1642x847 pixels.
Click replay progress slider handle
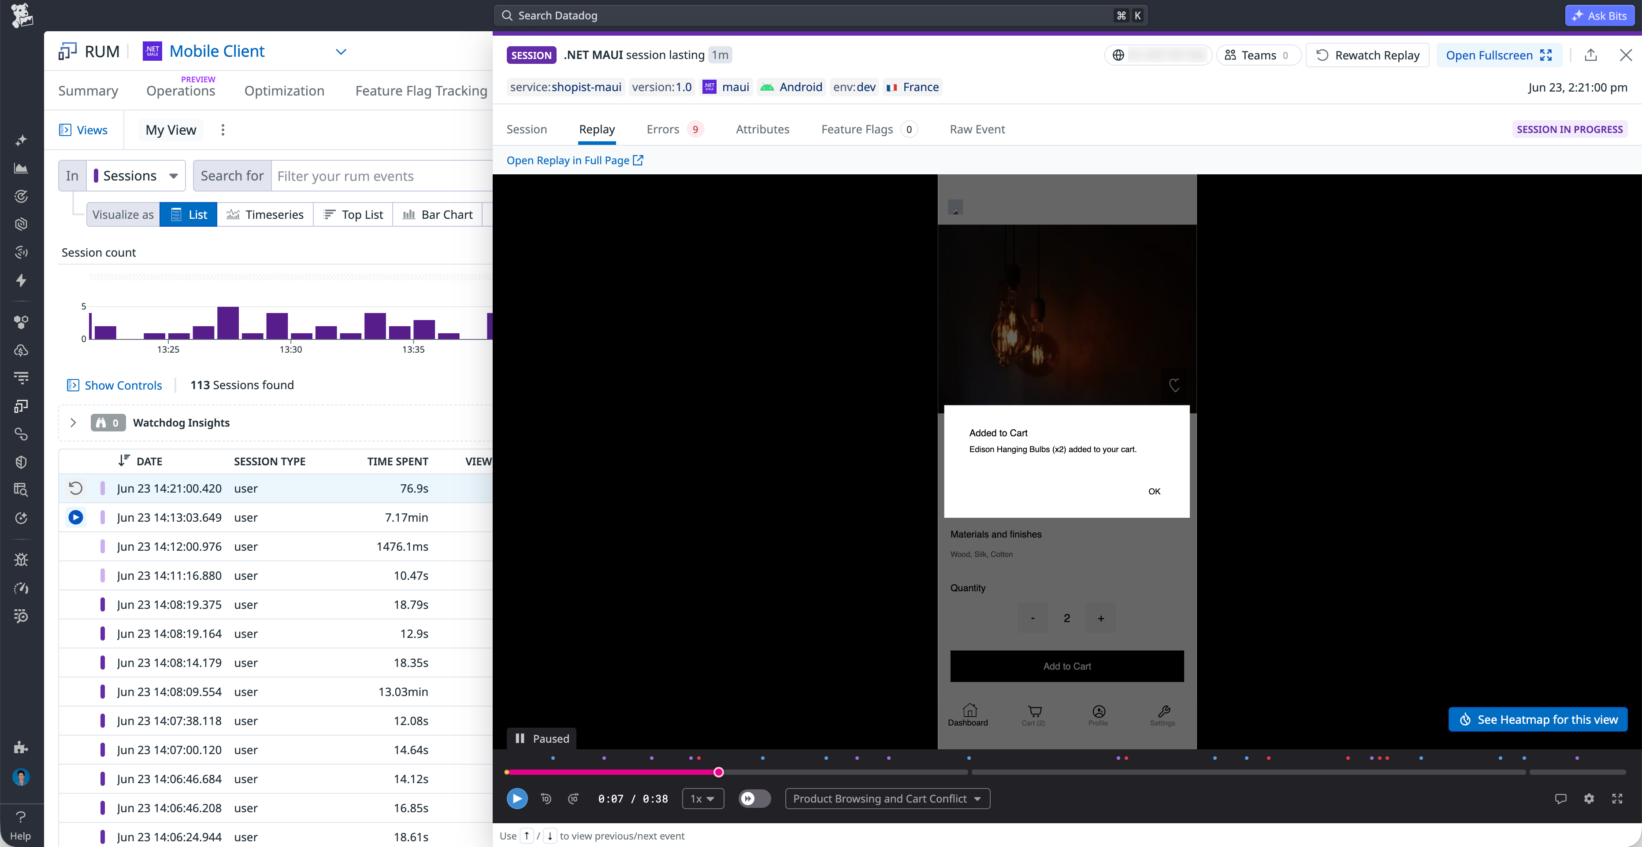[718, 772]
